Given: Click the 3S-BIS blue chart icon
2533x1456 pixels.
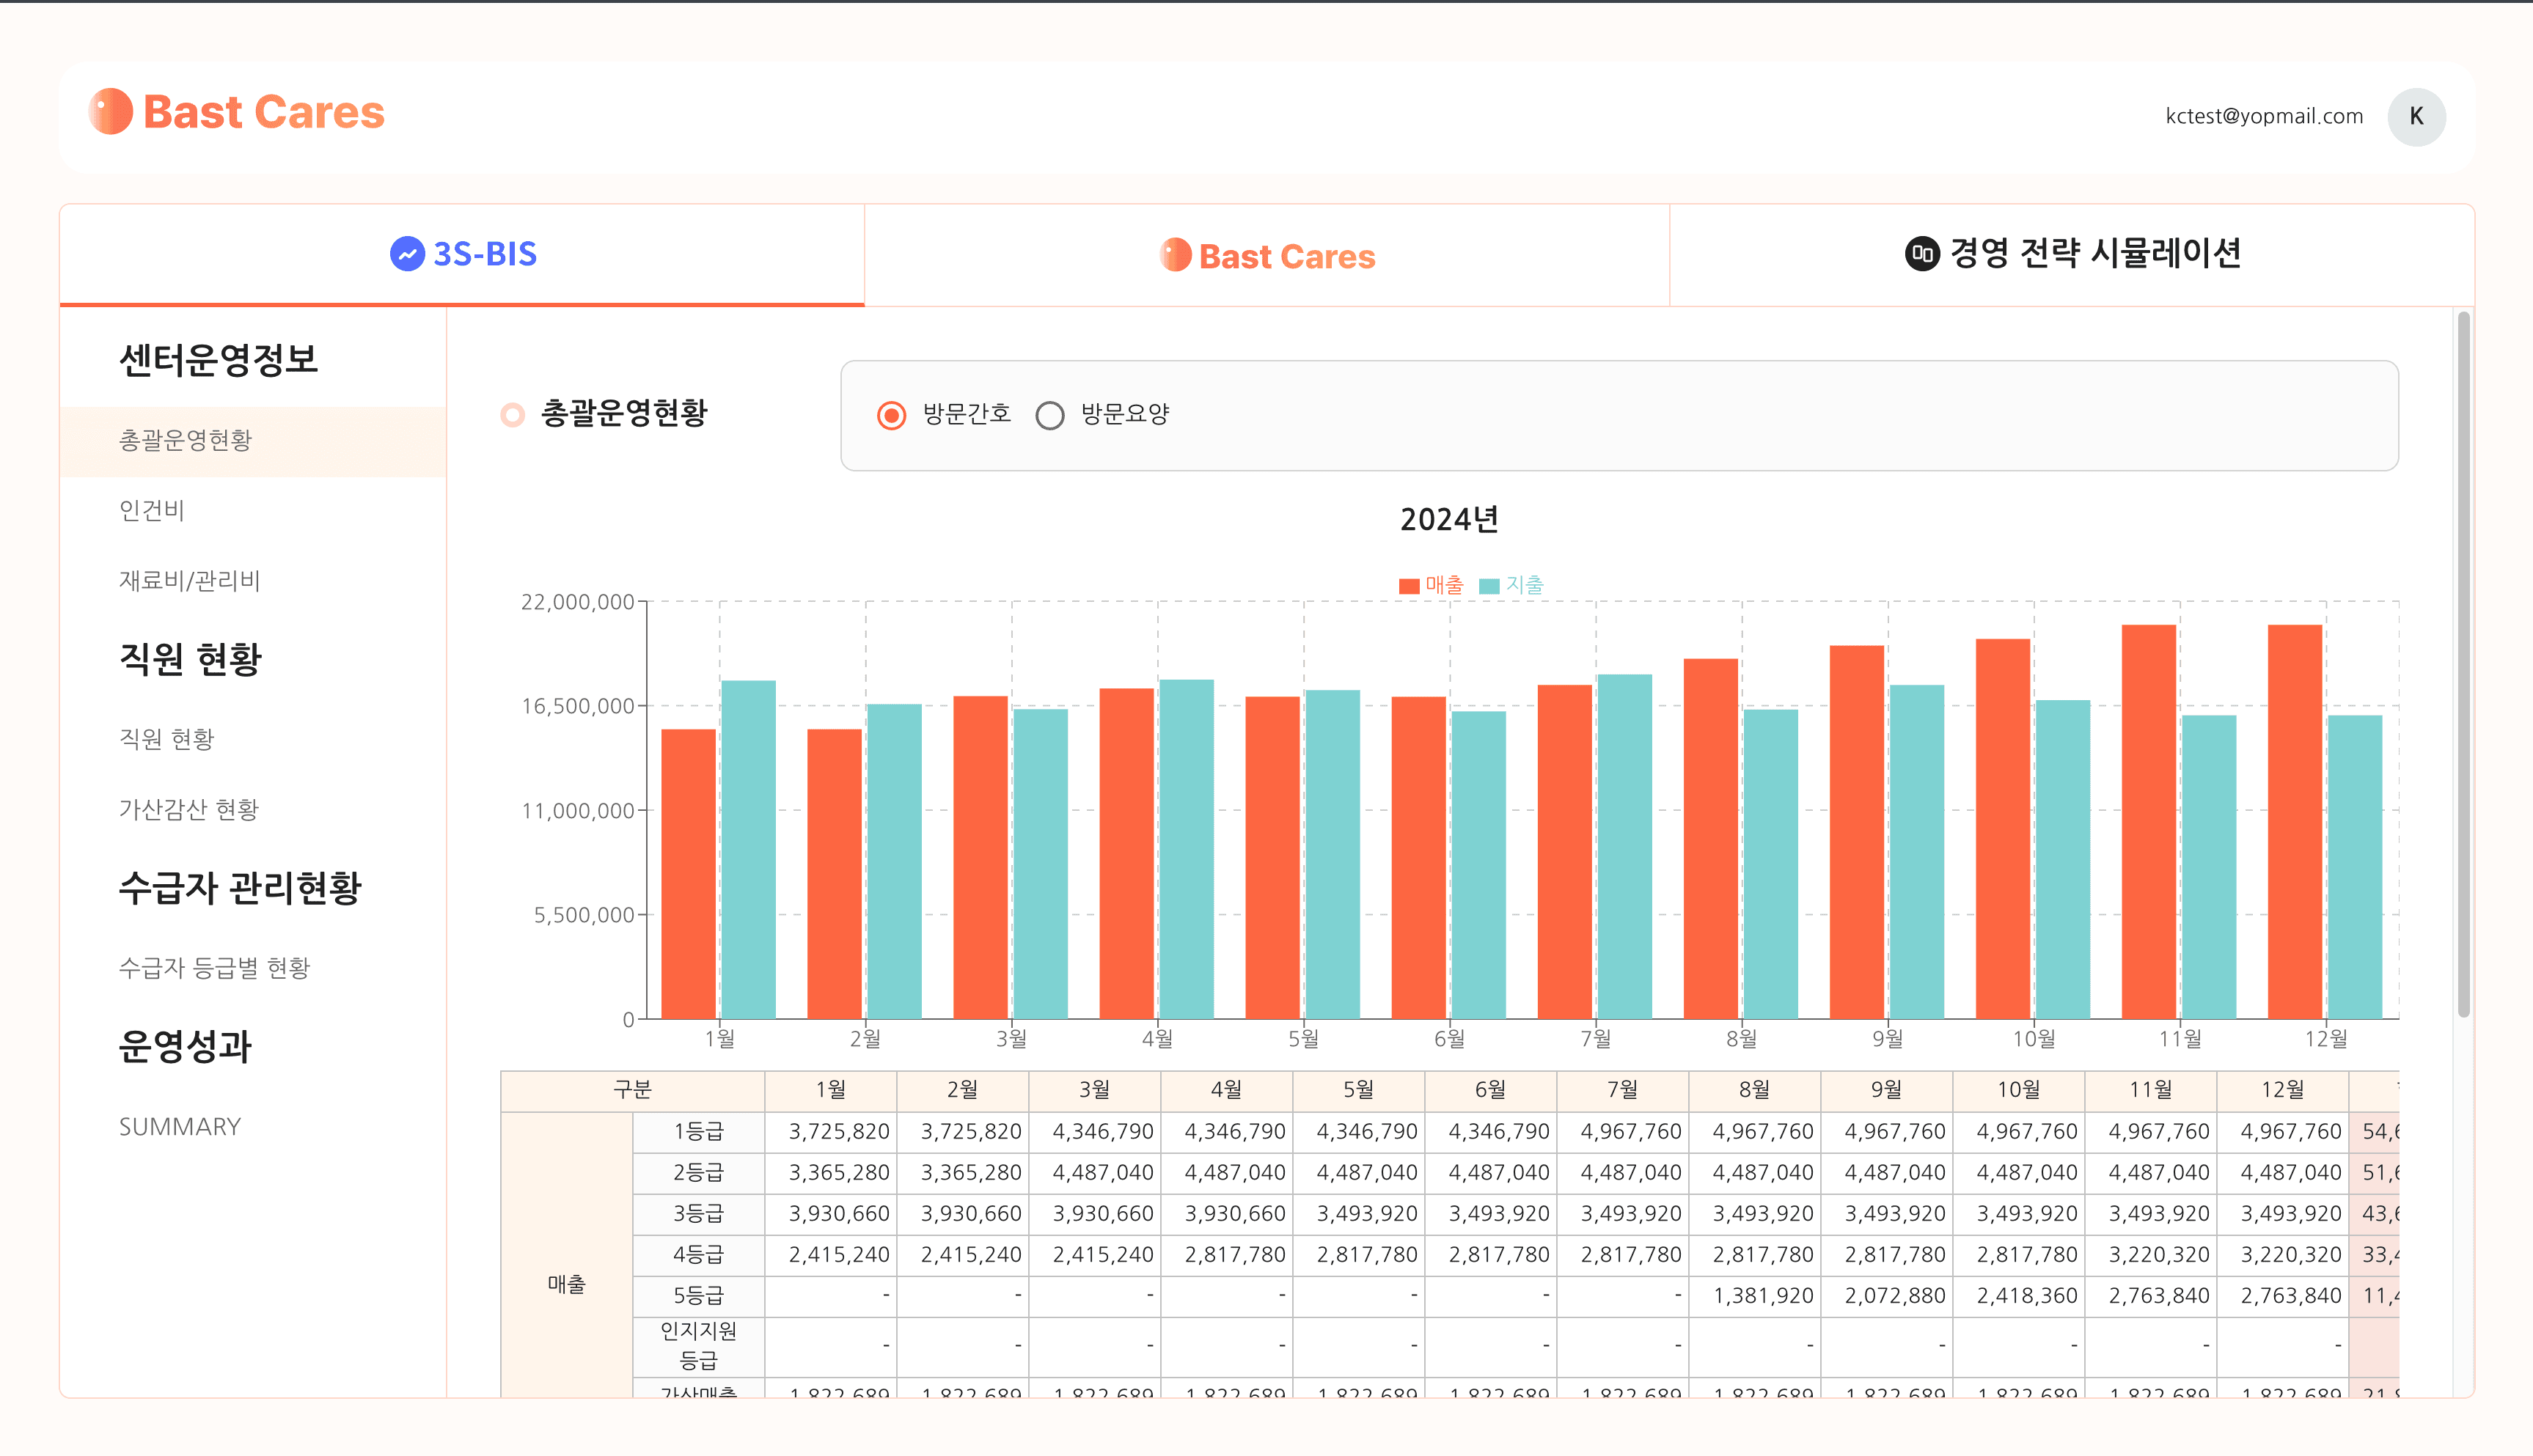Looking at the screenshot, I should click(407, 254).
